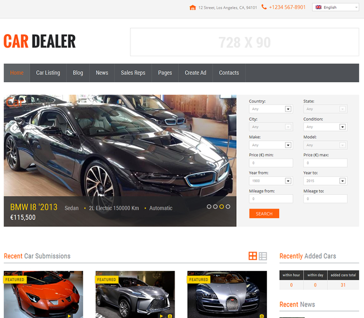Open the News menu item
The width and height of the screenshot is (364, 318).
coord(102,73)
